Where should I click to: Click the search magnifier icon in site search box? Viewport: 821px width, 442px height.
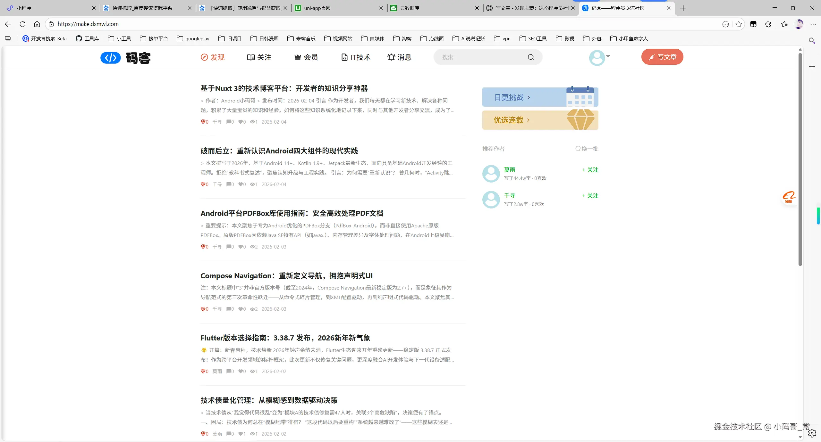[x=531, y=57]
